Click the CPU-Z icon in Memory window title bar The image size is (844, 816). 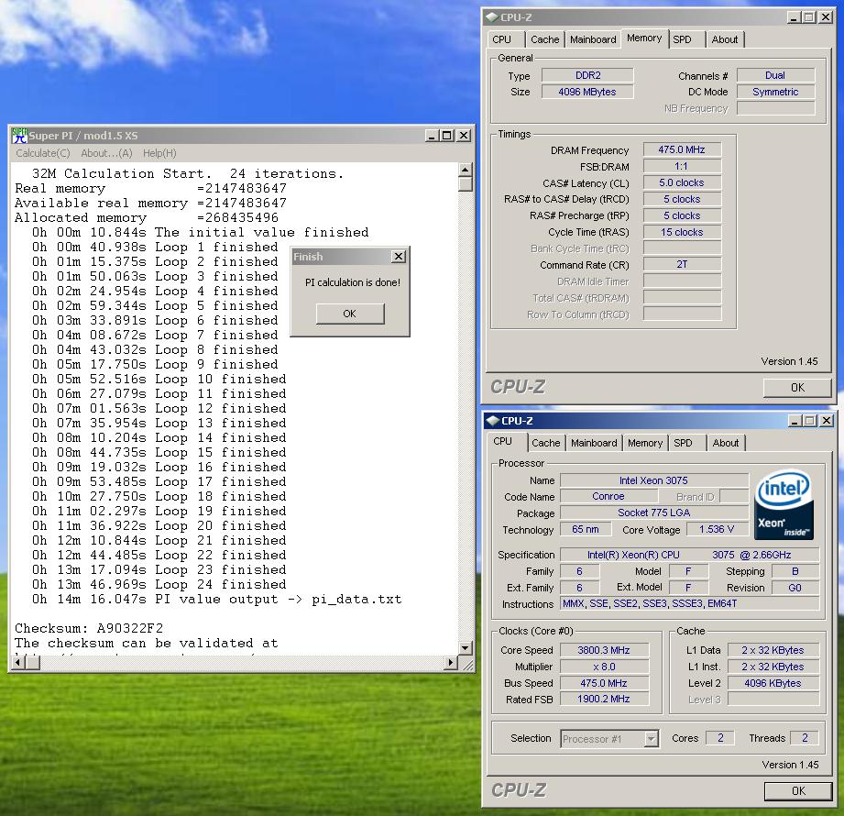[491, 17]
